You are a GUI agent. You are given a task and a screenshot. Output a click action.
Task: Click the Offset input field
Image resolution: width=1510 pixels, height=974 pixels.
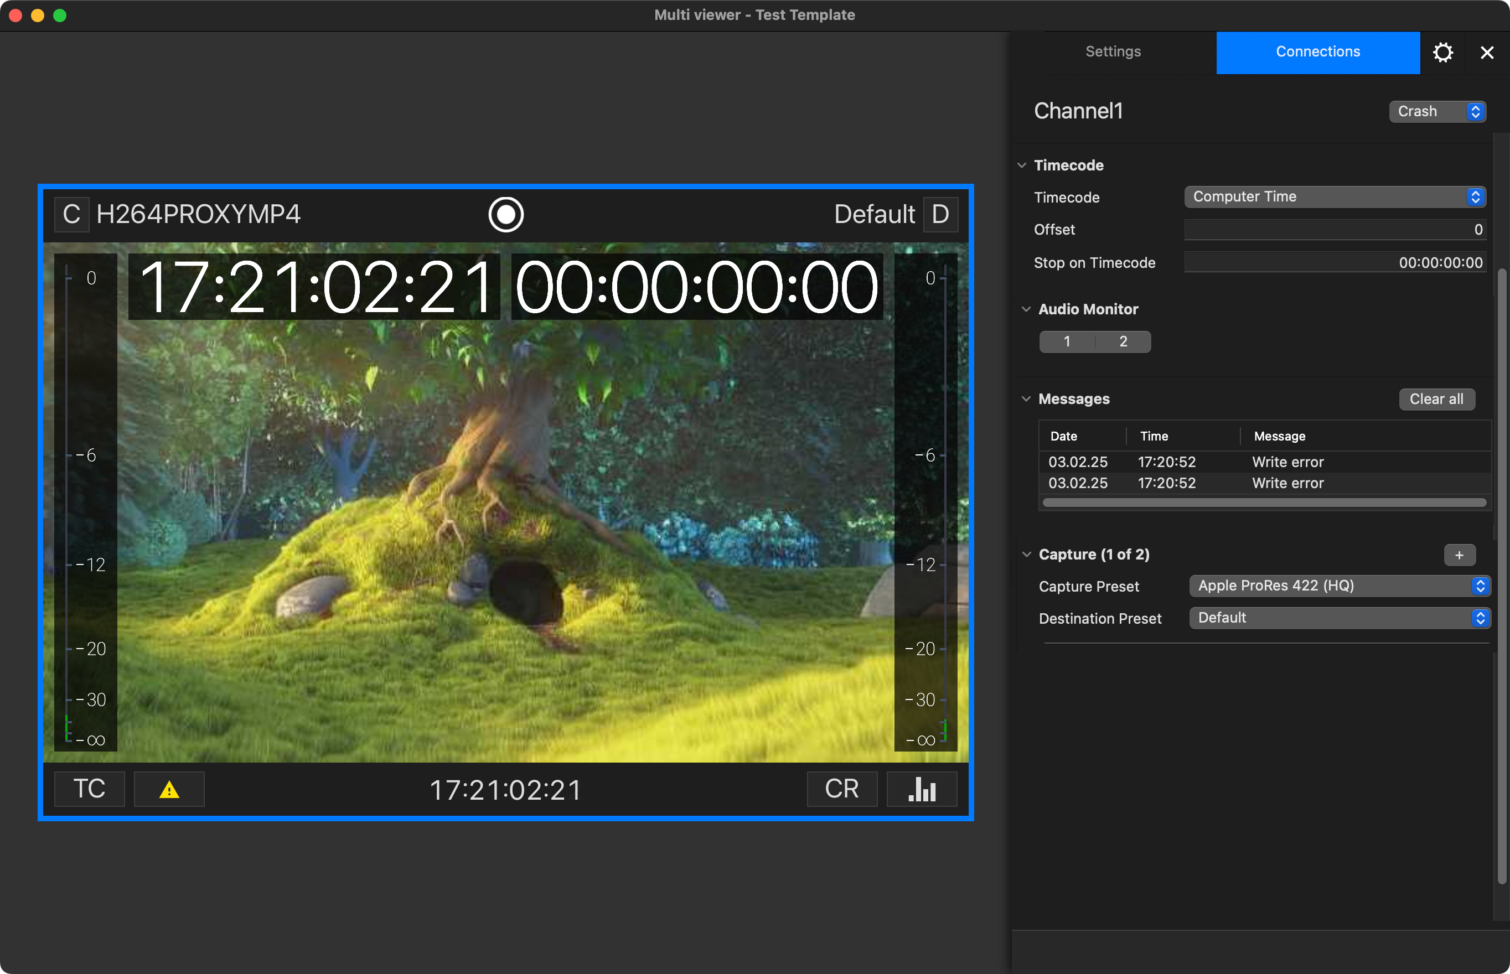pyautogui.click(x=1335, y=230)
